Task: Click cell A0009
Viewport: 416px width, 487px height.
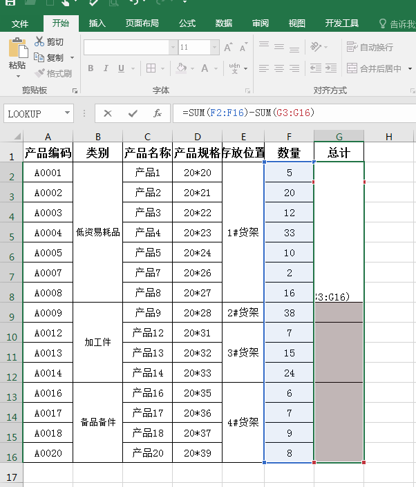Action: point(48,313)
